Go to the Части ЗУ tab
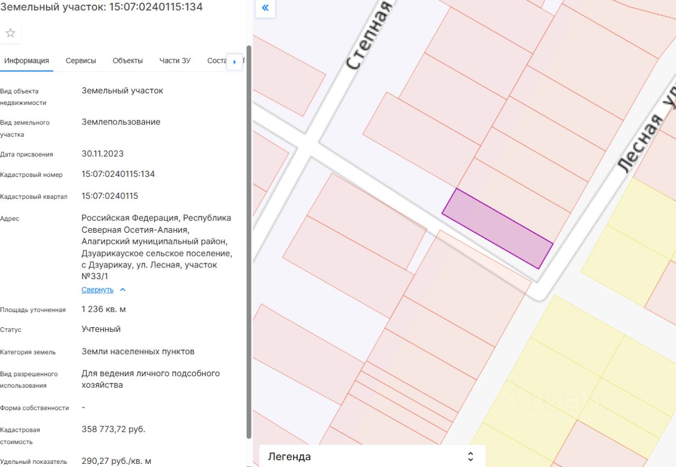This screenshot has width=676, height=467. (x=175, y=61)
